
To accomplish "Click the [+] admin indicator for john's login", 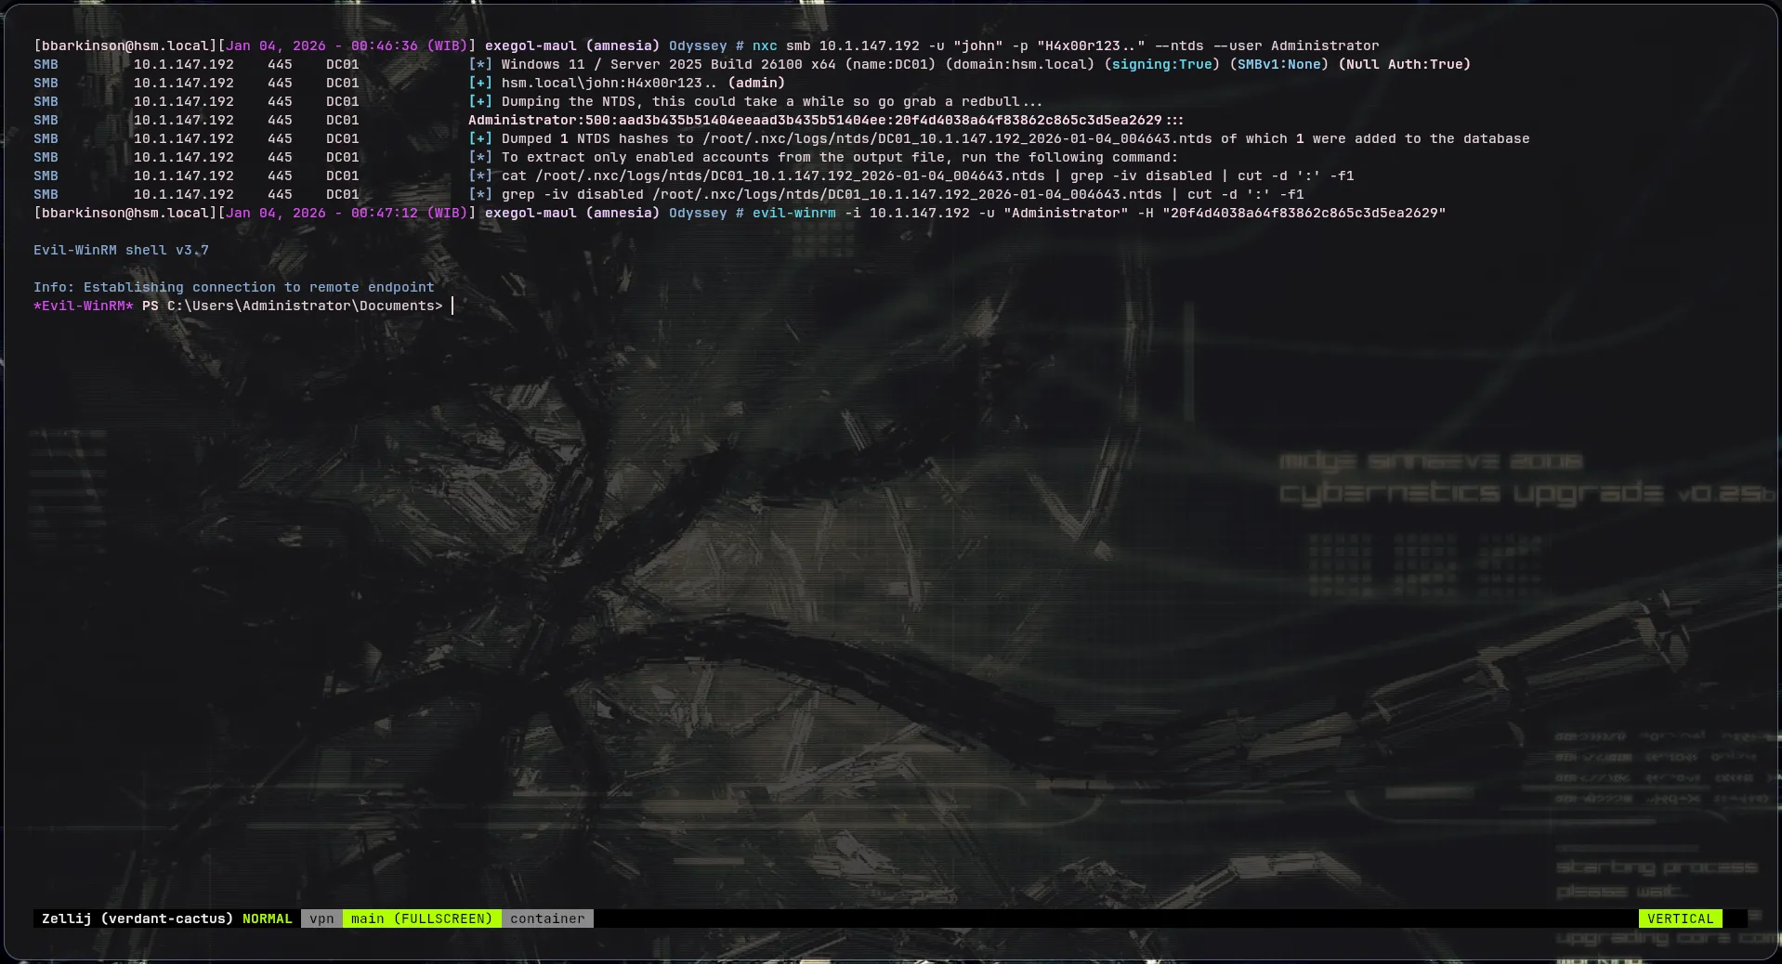I will click(x=481, y=83).
